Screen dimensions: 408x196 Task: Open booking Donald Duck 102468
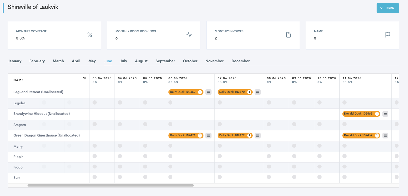click(358, 114)
